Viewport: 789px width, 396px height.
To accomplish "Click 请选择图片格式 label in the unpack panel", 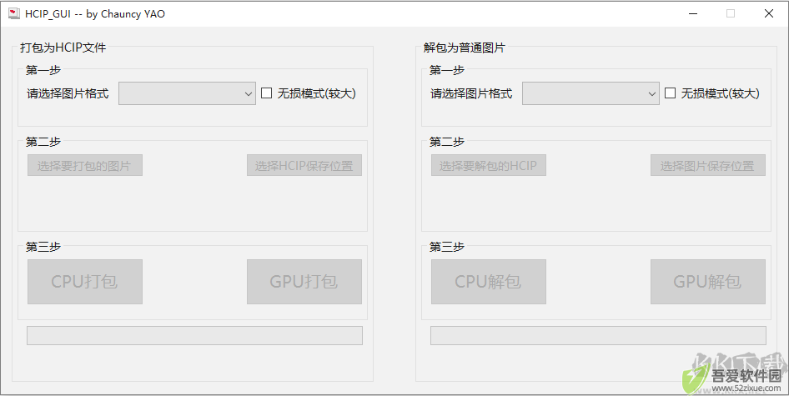I will 471,93.
